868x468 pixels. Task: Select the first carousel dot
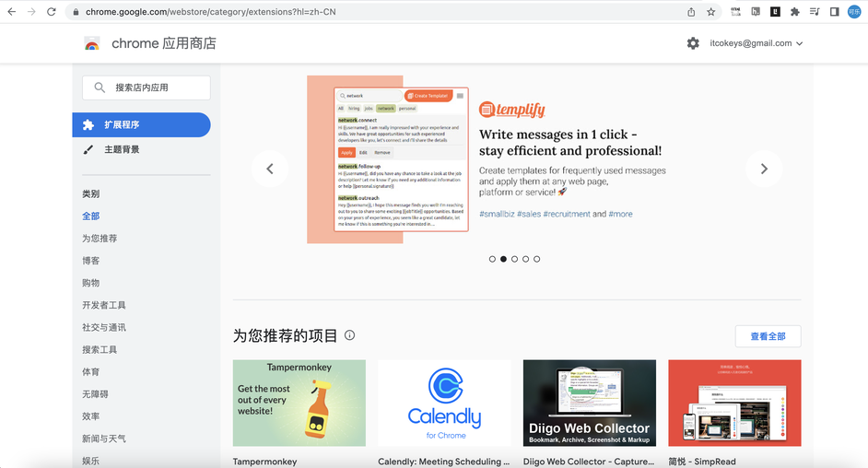click(x=492, y=259)
